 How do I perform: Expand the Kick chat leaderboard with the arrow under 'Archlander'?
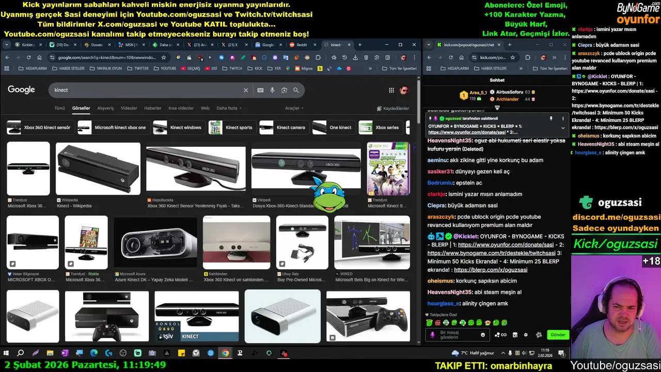click(497, 108)
